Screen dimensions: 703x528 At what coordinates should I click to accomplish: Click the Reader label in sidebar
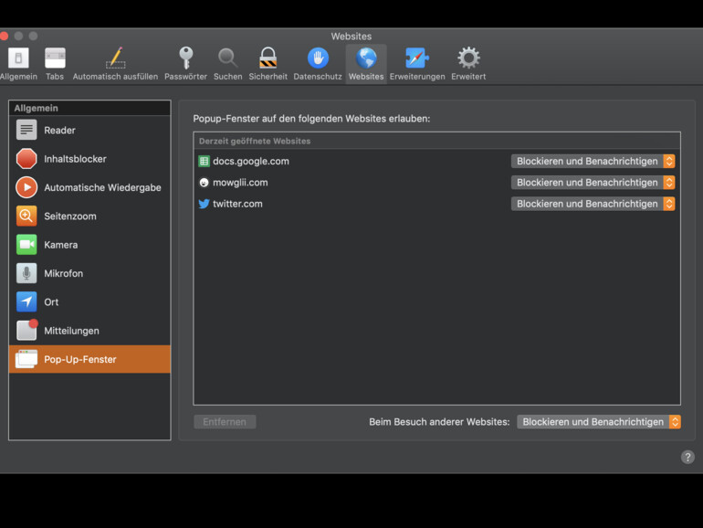coord(59,130)
